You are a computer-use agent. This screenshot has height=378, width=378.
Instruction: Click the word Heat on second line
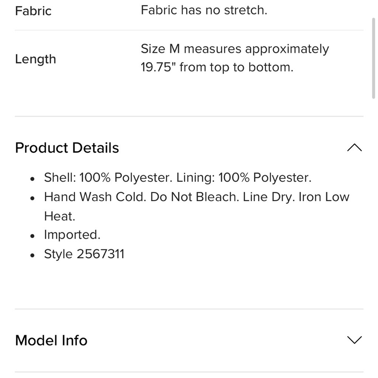click(x=60, y=216)
